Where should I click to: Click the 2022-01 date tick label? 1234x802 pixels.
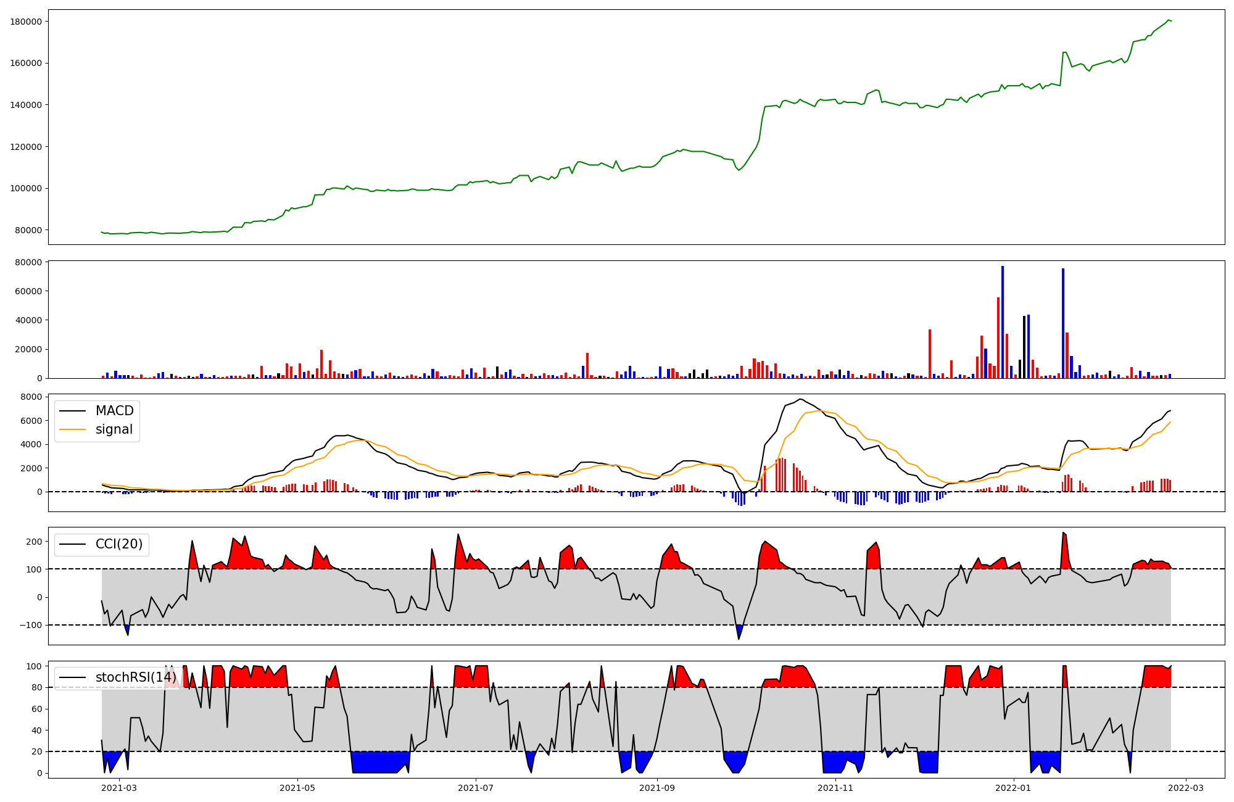pyautogui.click(x=1013, y=787)
